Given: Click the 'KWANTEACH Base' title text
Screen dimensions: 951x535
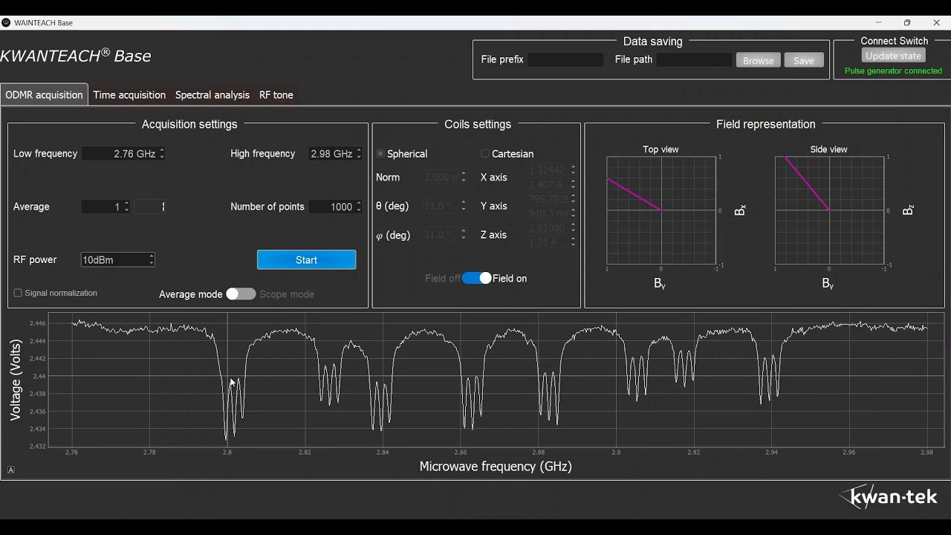Looking at the screenshot, I should point(76,56).
